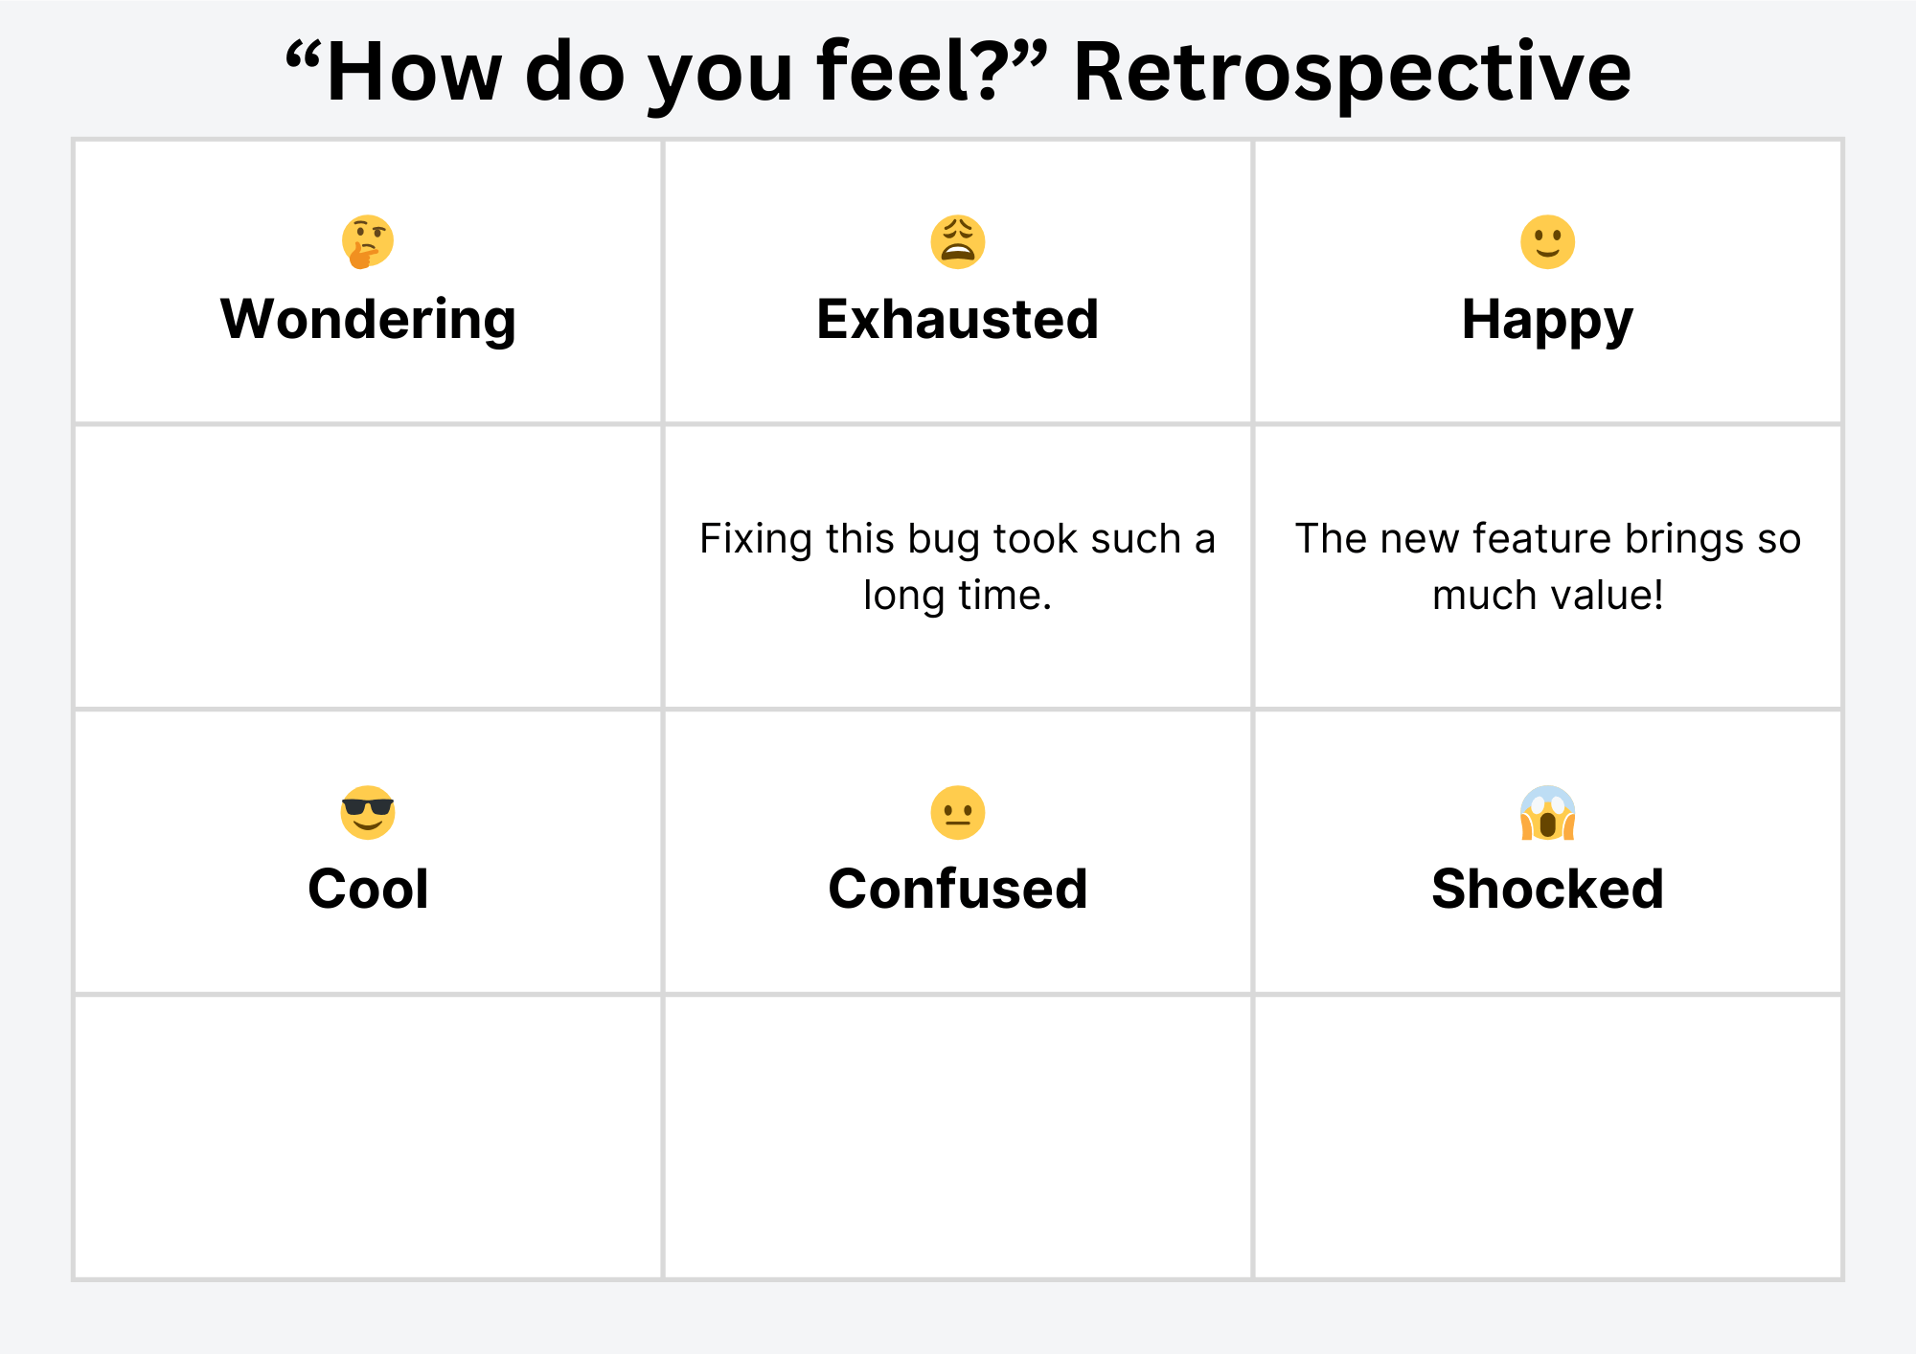The image size is (1916, 1354).
Task: Click the empty cell under Cool
Action: (x=368, y=1137)
